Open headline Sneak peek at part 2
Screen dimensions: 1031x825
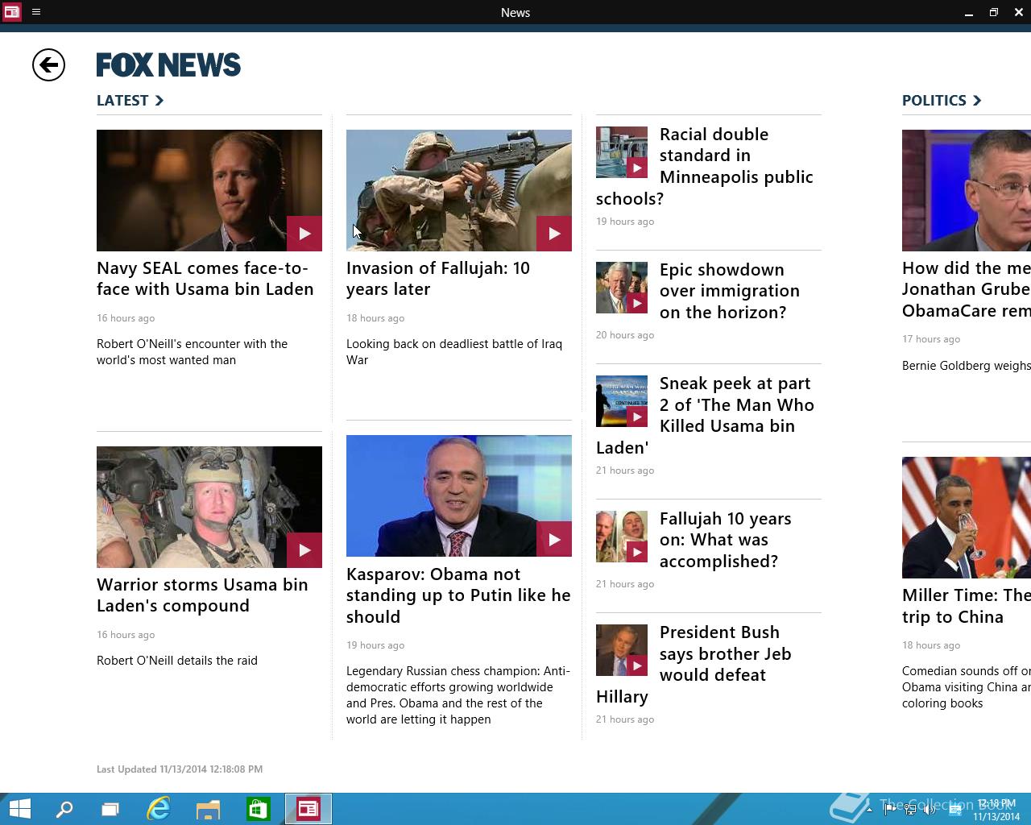[705, 415]
